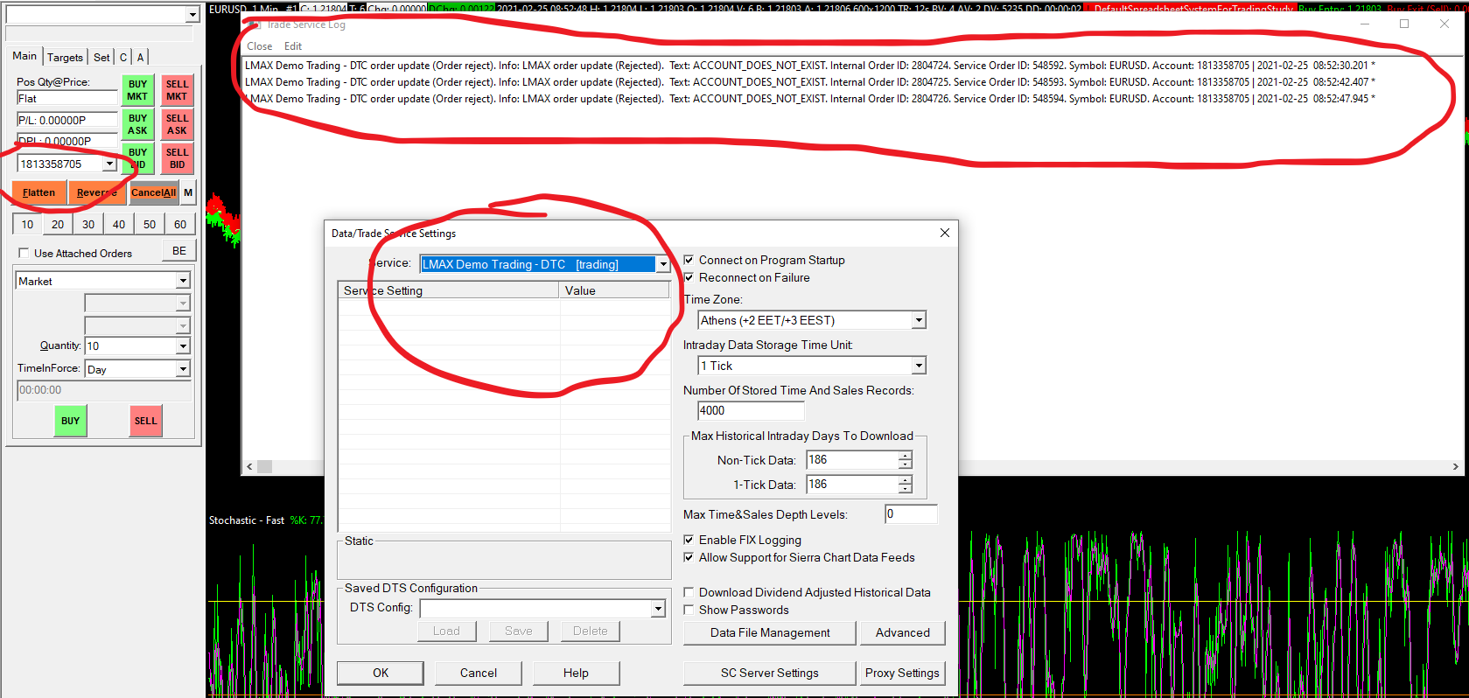Click the SELL MKT button

pos(177,90)
